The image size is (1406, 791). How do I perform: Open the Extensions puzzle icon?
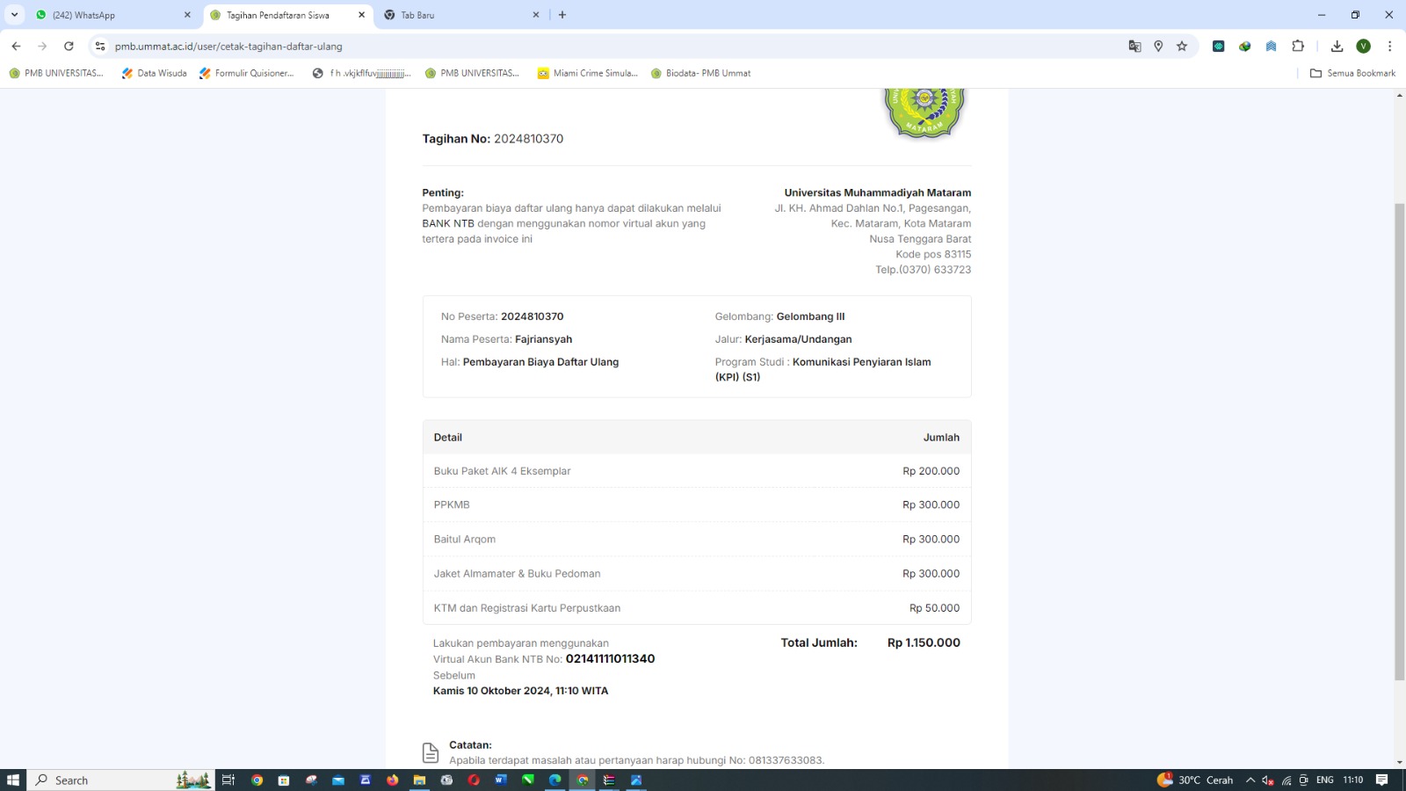pos(1298,47)
